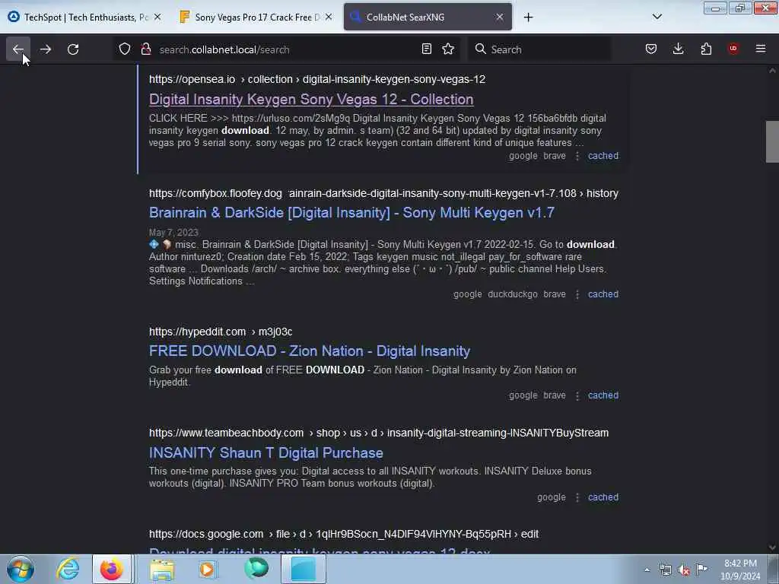
Task: Open the uBlock Origin extension icon
Action: [733, 49]
